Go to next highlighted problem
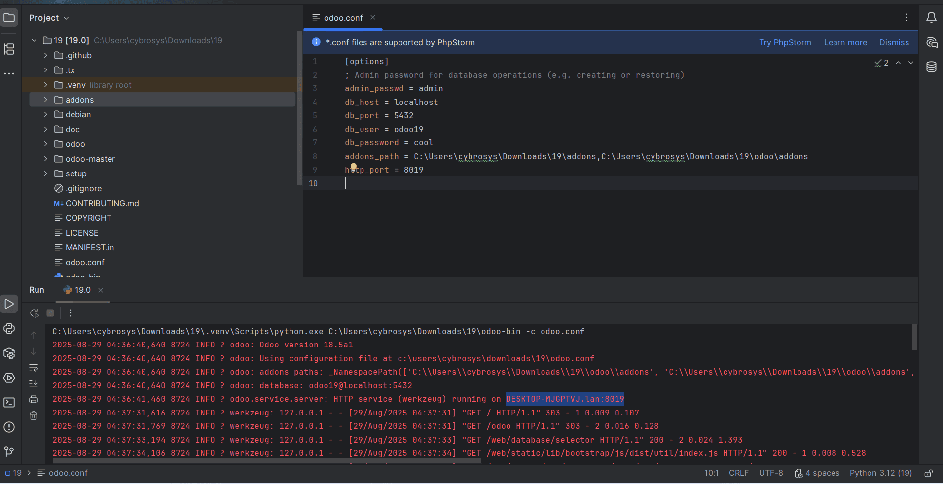The height and width of the screenshot is (484, 943). pyautogui.click(x=911, y=63)
